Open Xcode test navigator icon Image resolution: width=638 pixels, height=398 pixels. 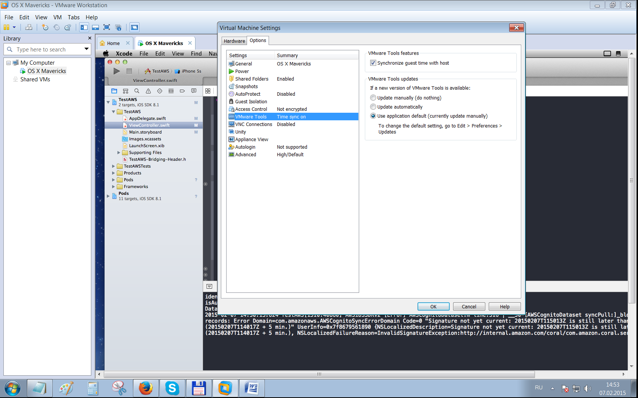tap(159, 91)
